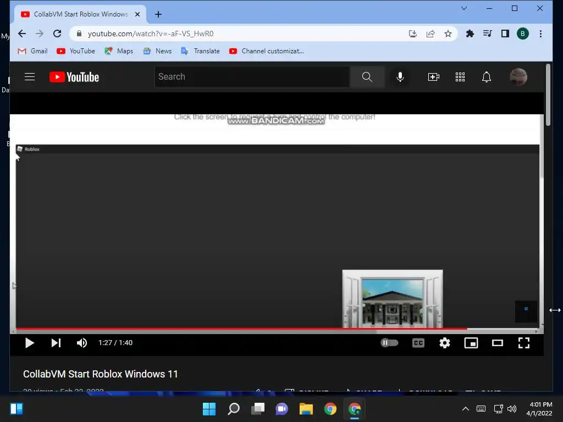Open the Maps bookmark

click(119, 51)
